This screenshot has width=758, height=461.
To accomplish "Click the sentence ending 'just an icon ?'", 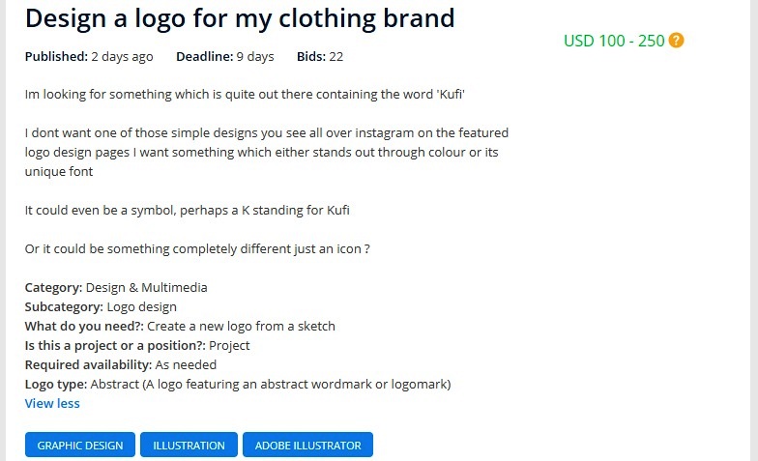I will tap(197, 248).
